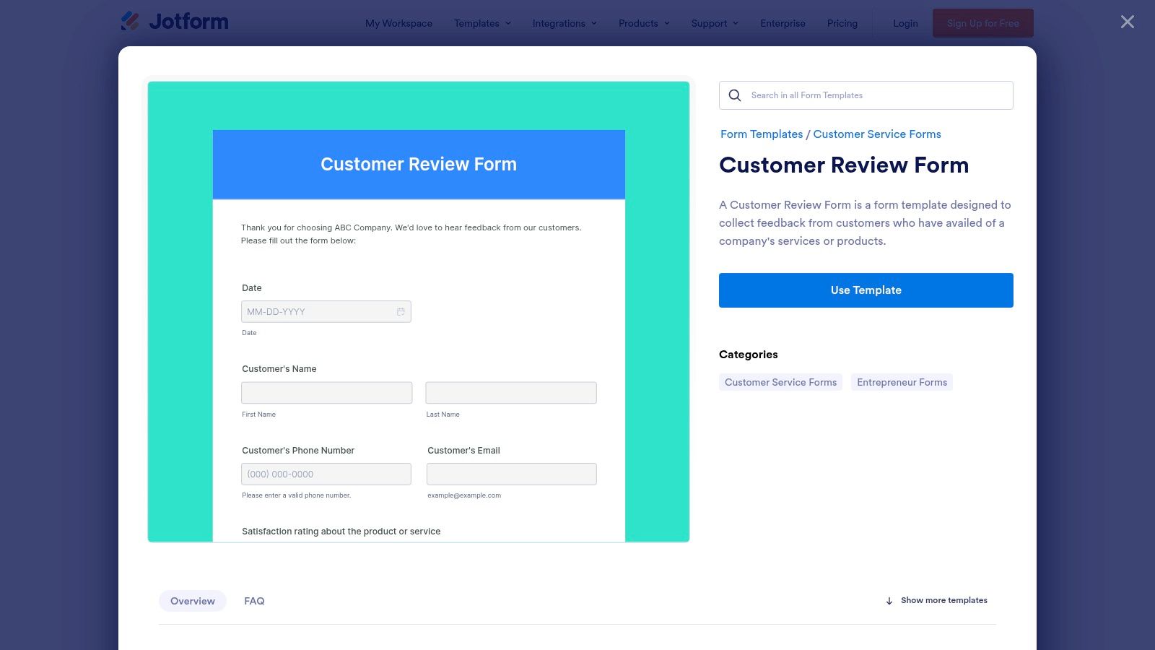Click the Use Template button

tap(866, 290)
